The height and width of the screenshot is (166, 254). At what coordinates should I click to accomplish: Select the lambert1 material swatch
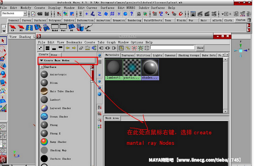click(114, 69)
